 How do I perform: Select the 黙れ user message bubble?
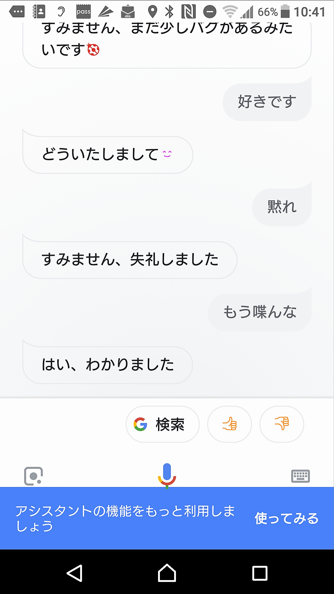tap(282, 207)
